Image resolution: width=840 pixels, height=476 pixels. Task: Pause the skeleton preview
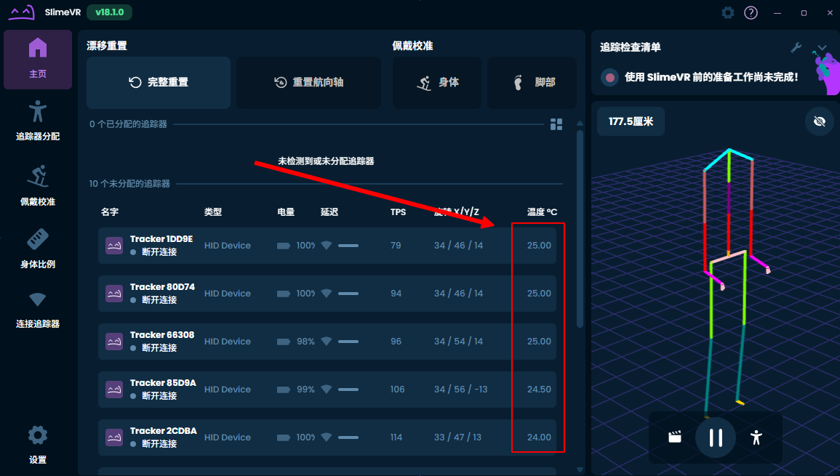coord(716,437)
